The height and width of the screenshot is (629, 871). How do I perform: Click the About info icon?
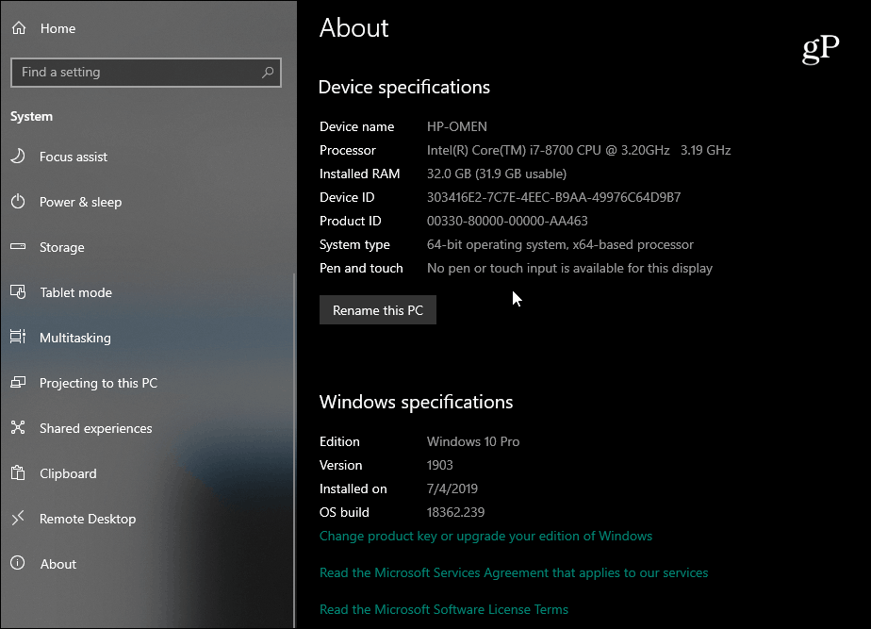[x=18, y=563]
